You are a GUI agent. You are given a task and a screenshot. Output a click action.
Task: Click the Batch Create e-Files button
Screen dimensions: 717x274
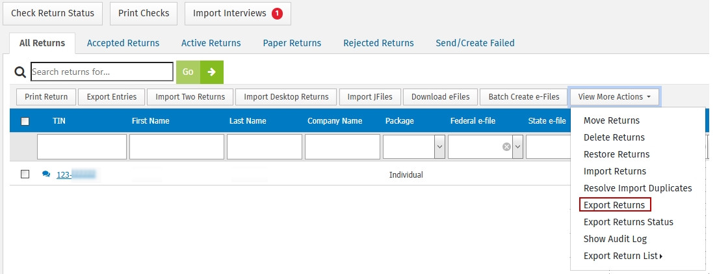click(524, 97)
